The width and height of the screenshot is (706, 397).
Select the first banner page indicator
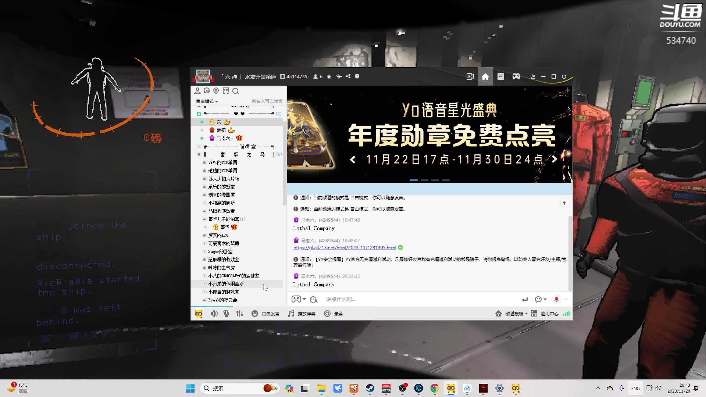pos(414,180)
